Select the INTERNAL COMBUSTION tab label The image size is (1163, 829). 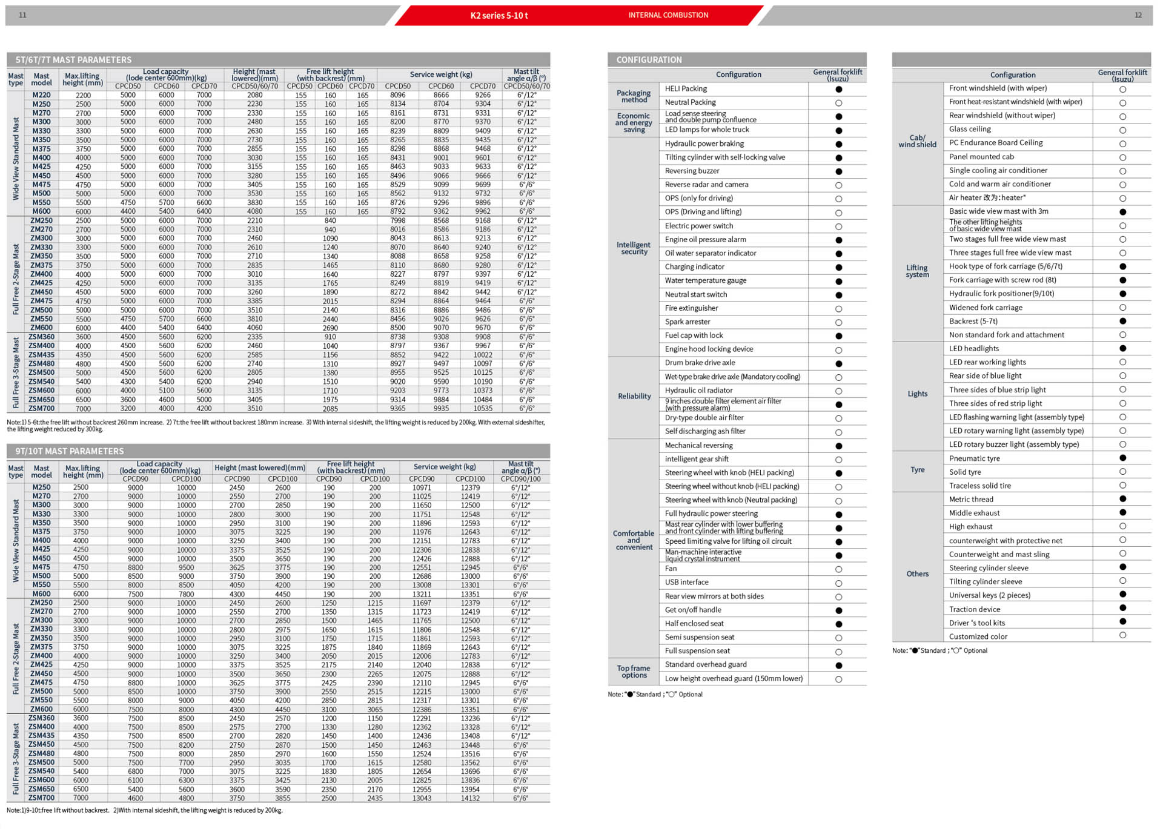pyautogui.click(x=668, y=15)
